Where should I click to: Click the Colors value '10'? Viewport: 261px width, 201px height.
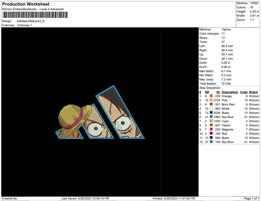point(252,7)
